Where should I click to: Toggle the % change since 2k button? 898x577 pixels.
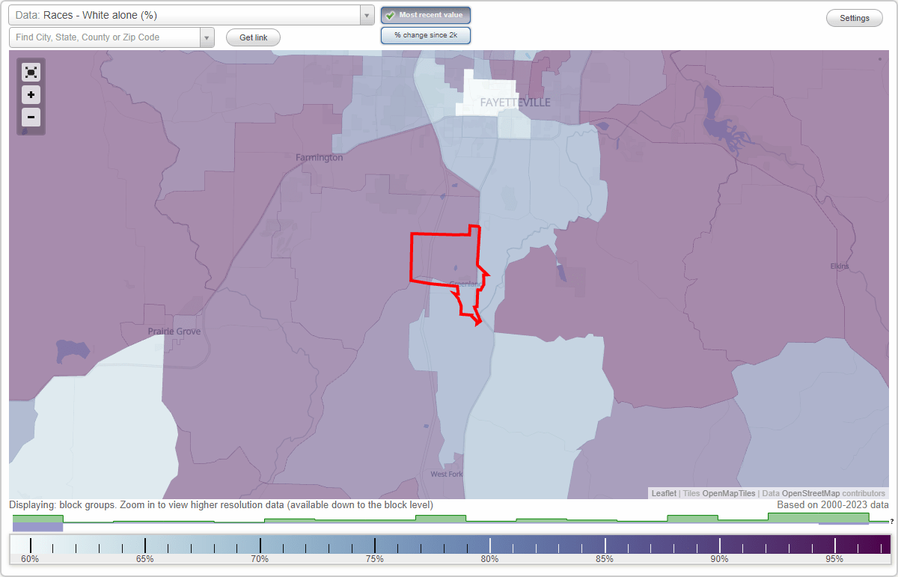click(x=425, y=34)
